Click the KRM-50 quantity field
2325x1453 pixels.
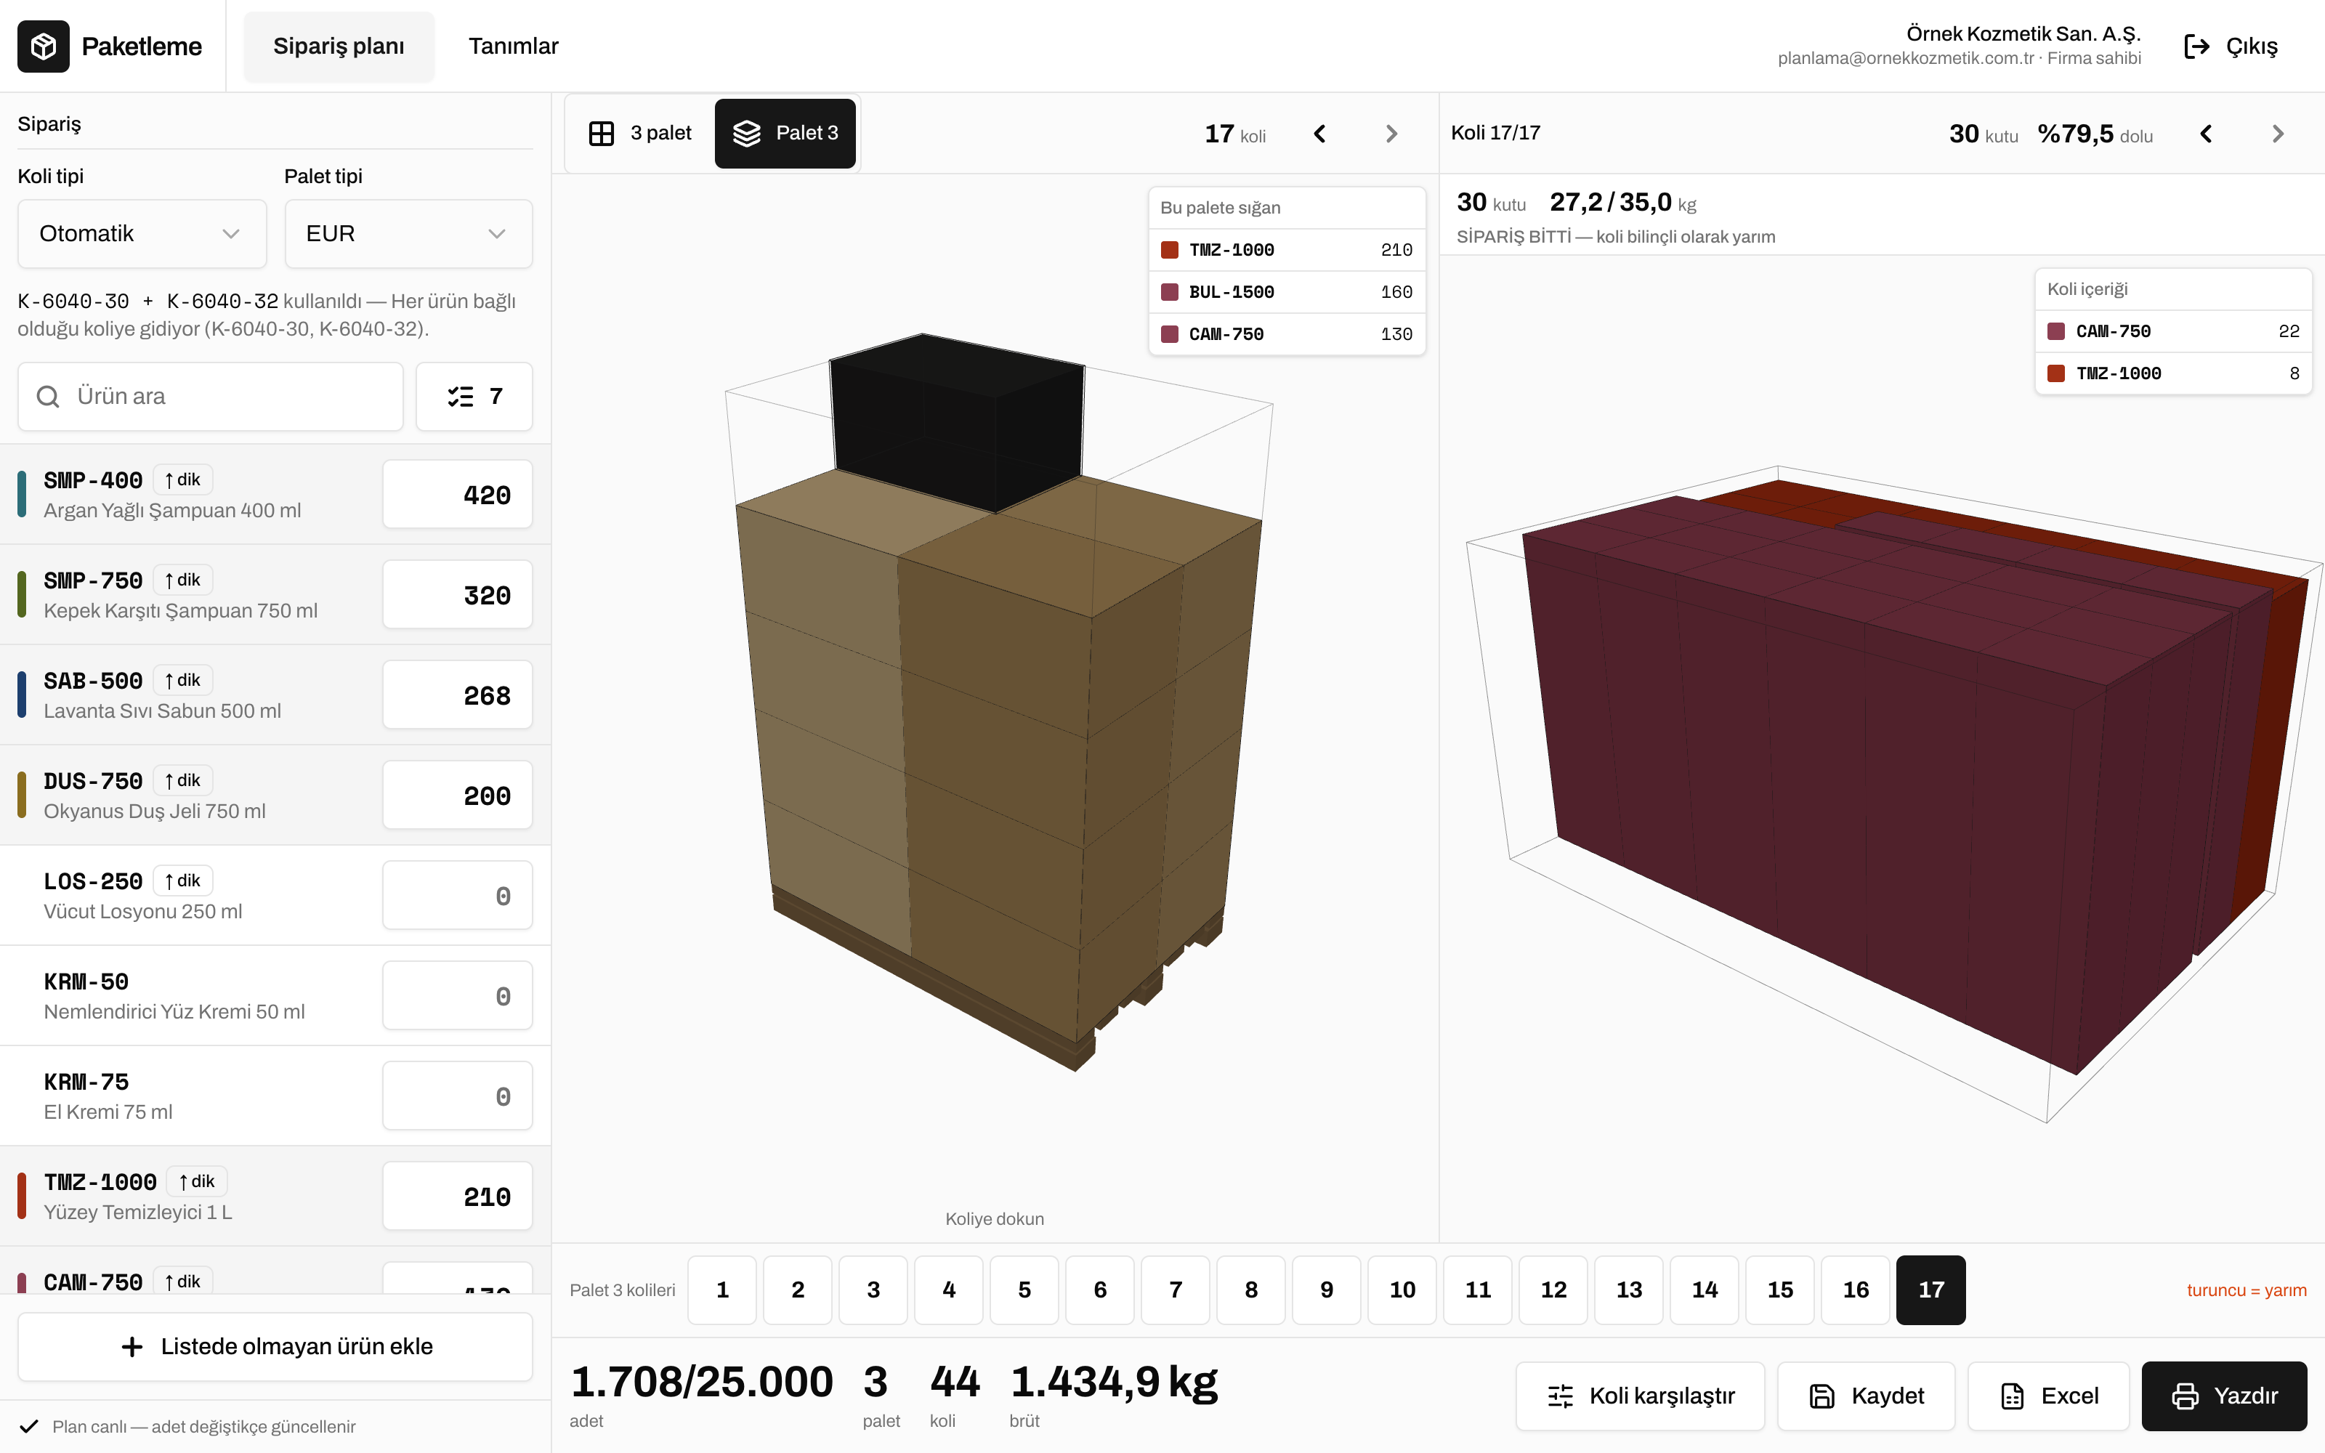[457, 995]
